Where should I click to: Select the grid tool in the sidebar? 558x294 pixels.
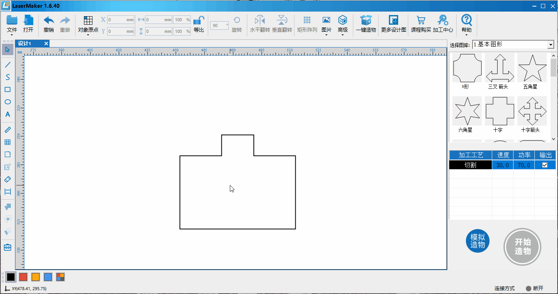point(8,143)
